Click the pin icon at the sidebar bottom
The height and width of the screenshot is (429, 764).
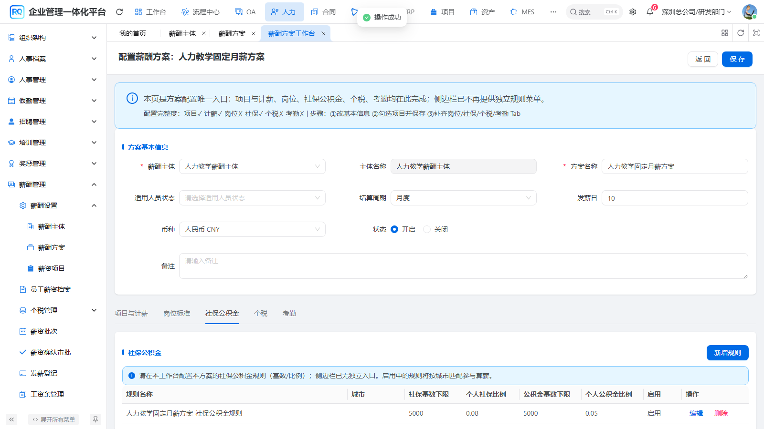click(x=95, y=419)
